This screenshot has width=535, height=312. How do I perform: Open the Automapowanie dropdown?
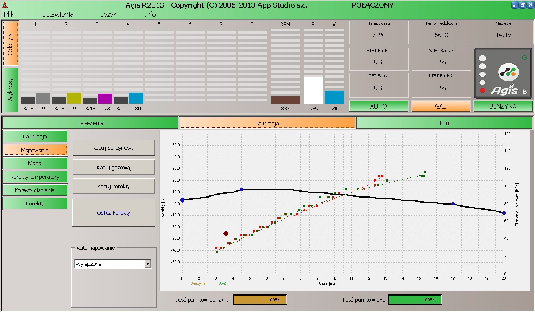(x=147, y=264)
